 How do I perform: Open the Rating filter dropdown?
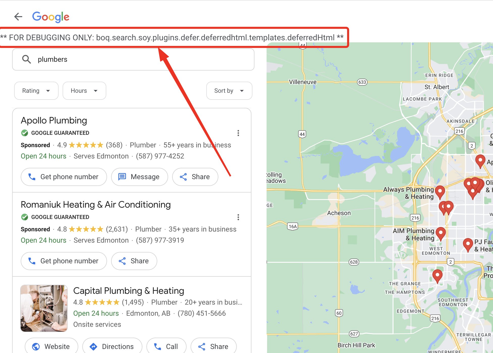pos(36,91)
